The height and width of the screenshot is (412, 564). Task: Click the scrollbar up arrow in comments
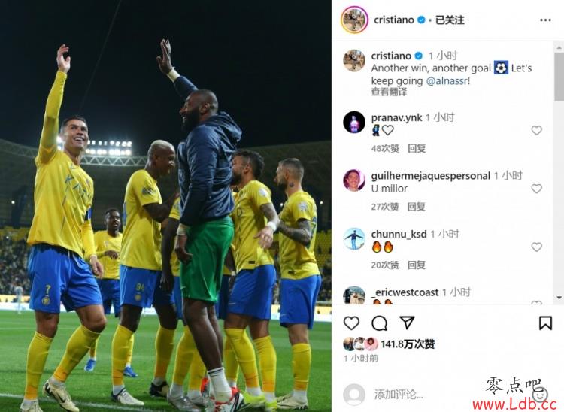559,47
